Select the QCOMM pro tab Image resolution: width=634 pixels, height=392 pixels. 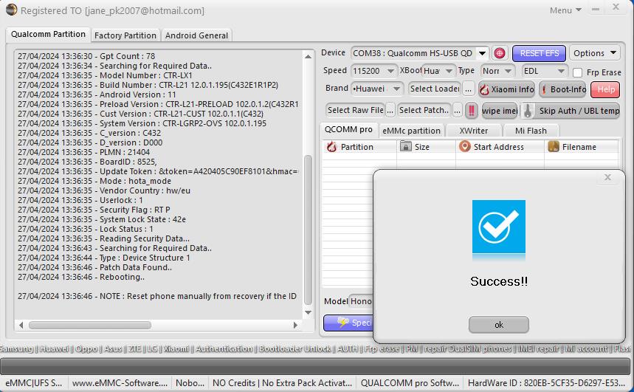(348, 129)
